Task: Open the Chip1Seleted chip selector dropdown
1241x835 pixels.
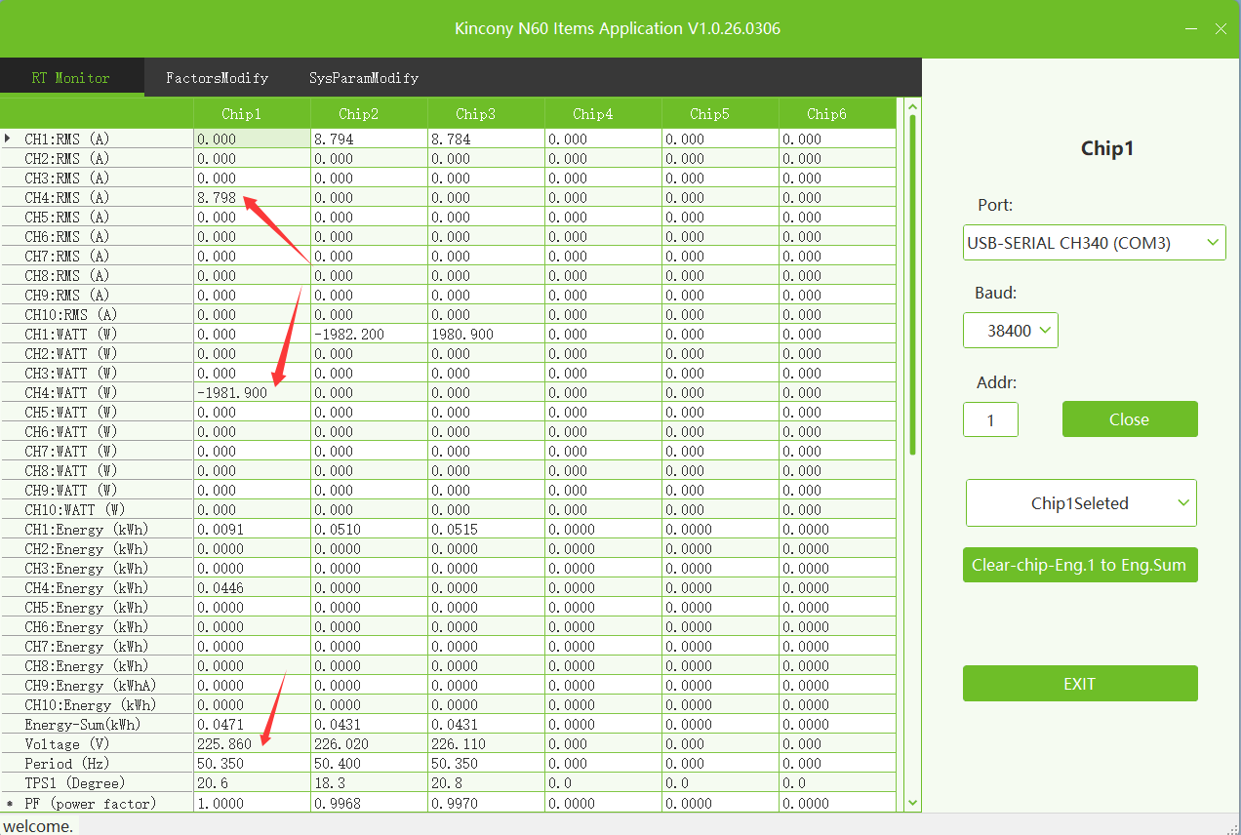Action: [x=1081, y=503]
